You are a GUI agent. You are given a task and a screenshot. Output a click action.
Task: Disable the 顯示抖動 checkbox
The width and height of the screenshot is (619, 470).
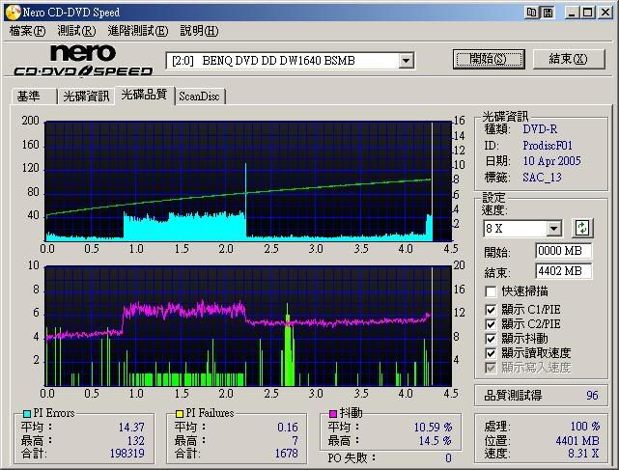492,339
